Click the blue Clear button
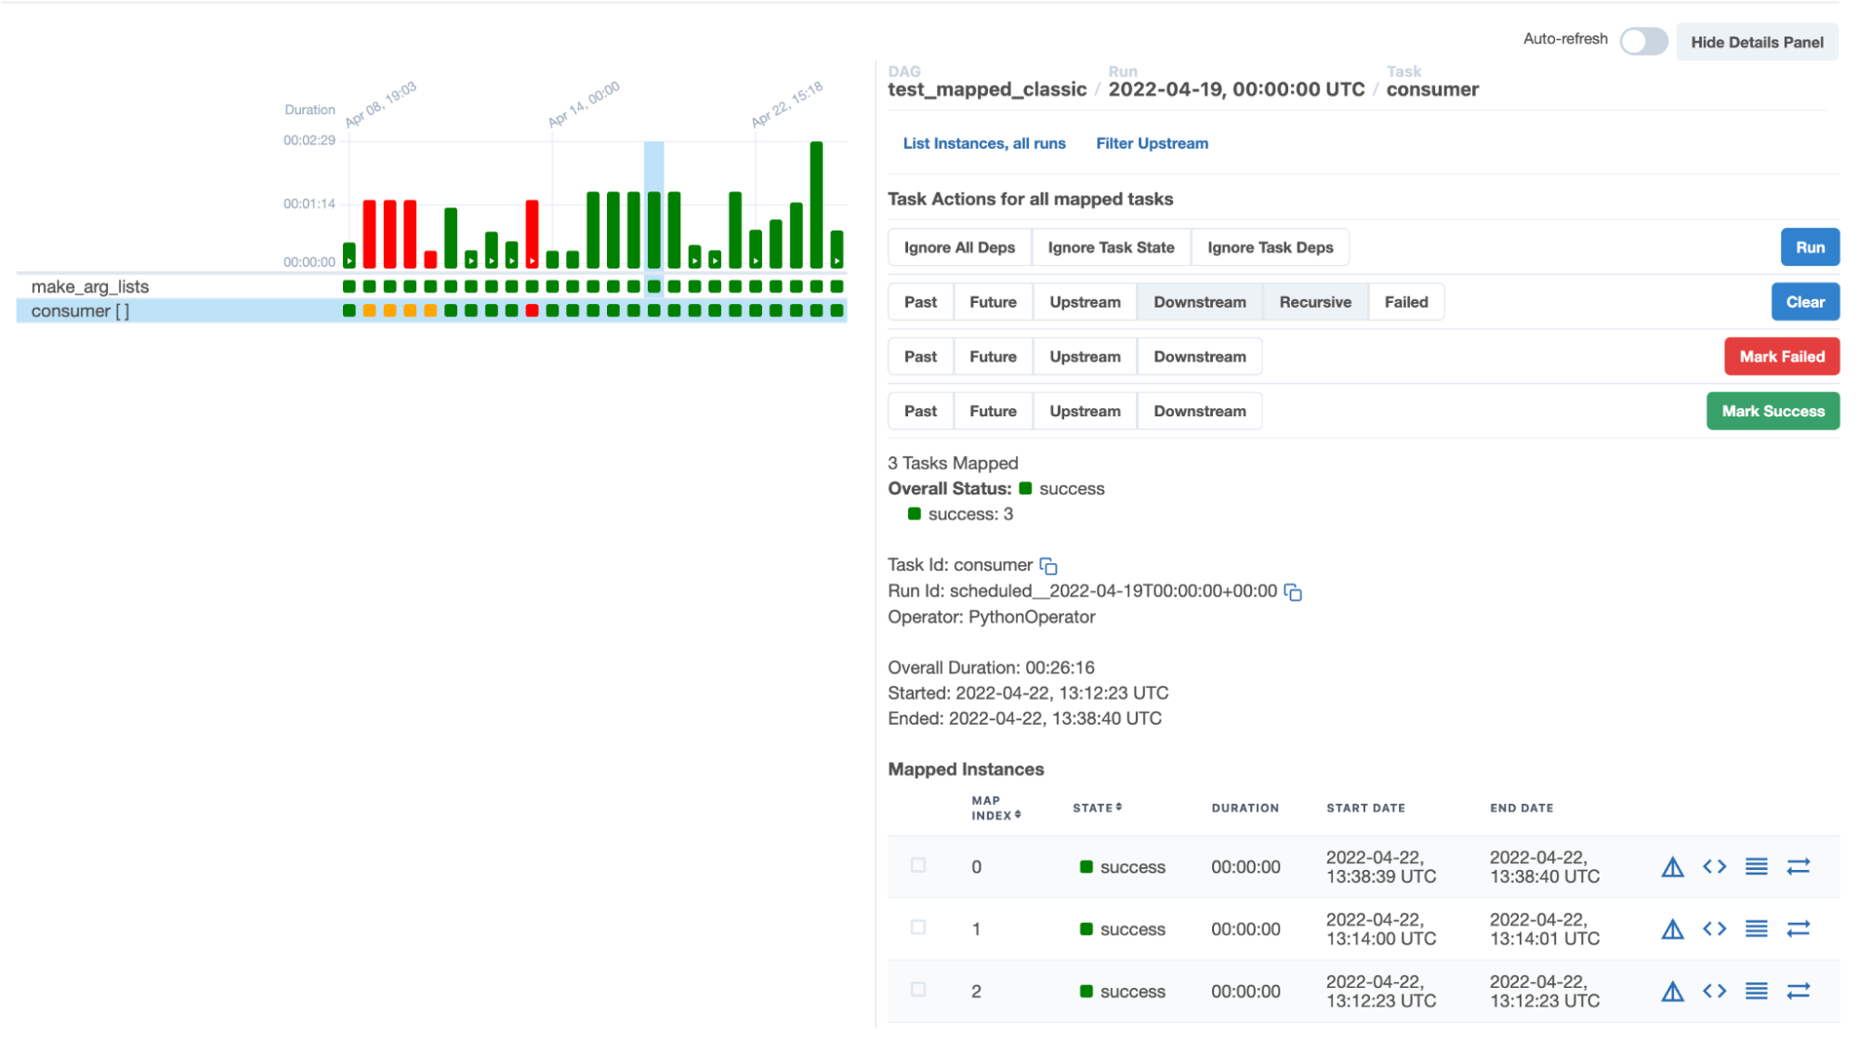Image resolution: width=1858 pixels, height=1040 pixels. (x=1804, y=302)
